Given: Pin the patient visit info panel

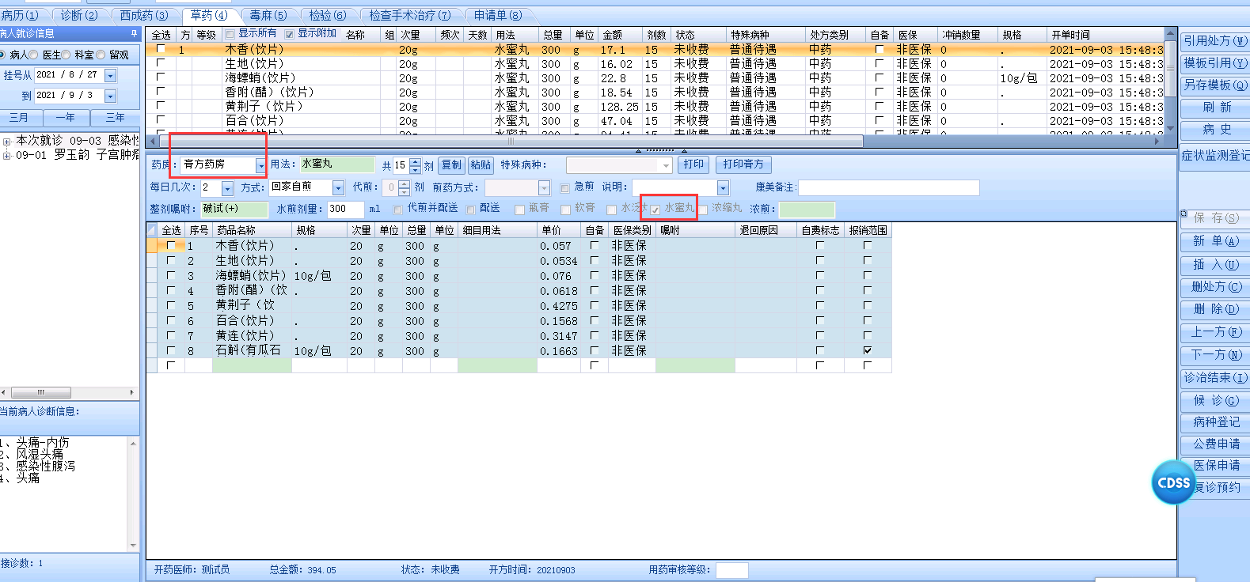Looking at the screenshot, I should (x=134, y=34).
